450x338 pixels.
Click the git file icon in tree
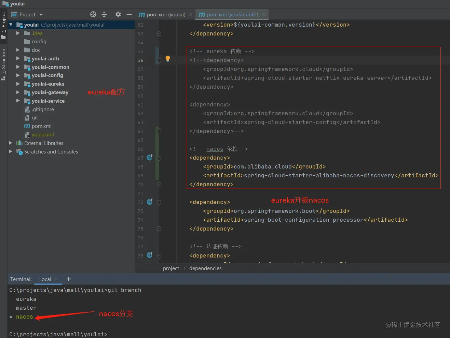point(27,118)
